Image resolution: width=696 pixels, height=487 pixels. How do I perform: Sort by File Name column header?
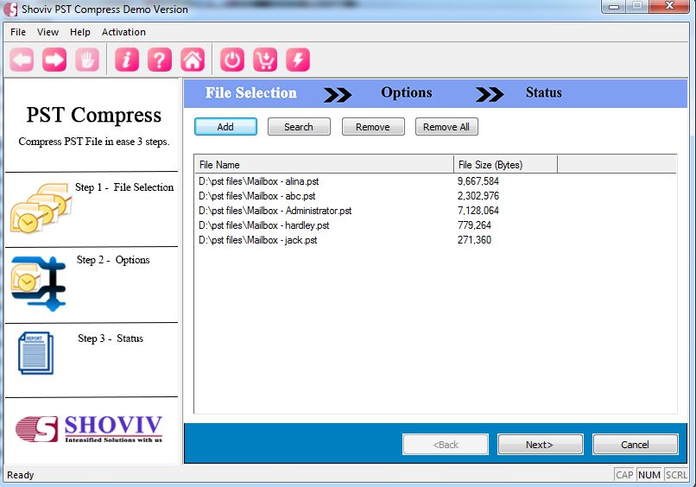[325, 165]
